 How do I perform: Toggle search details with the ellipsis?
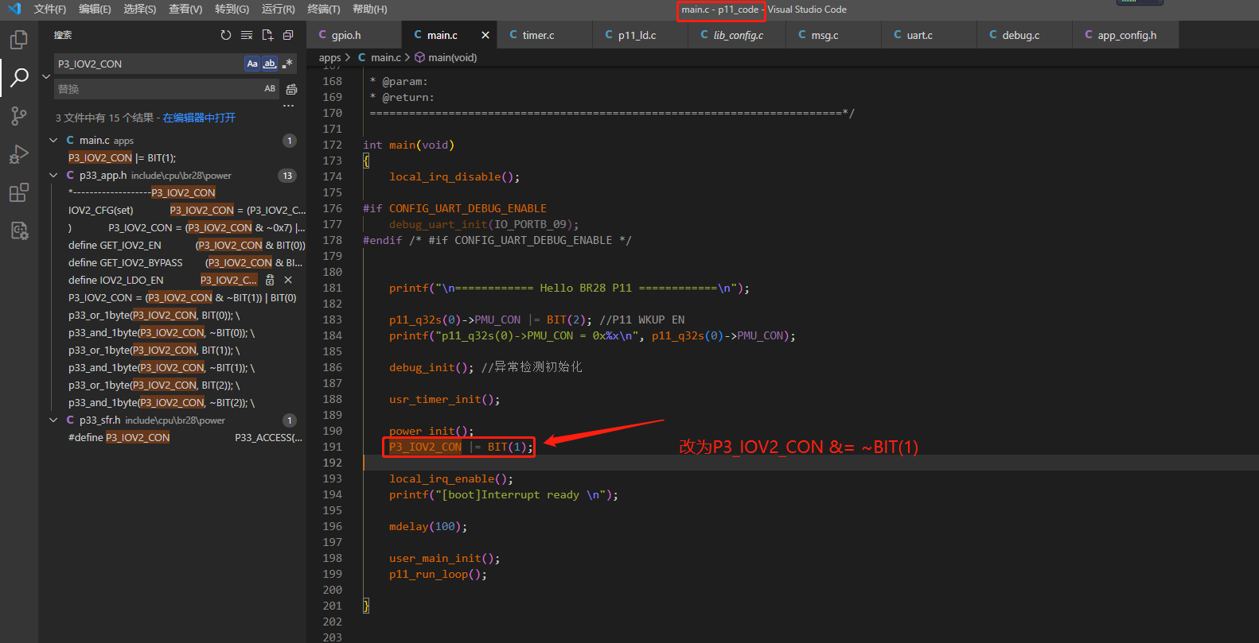(x=288, y=105)
